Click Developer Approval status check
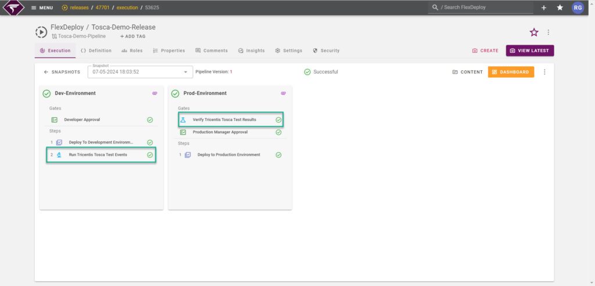This screenshot has height=286, width=595. pyautogui.click(x=150, y=120)
